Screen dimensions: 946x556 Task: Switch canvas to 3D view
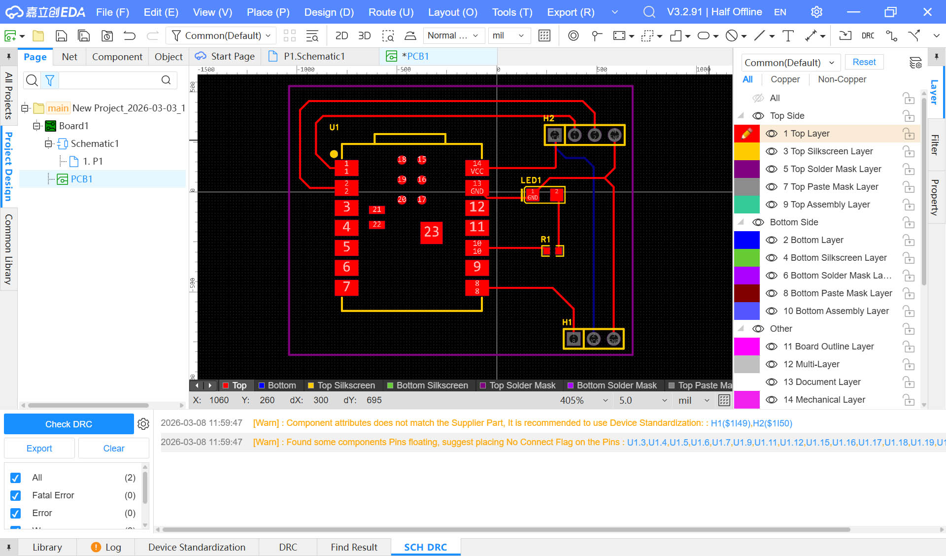point(364,35)
